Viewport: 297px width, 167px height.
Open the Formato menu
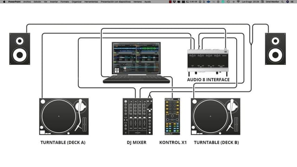click(x=65, y=2)
